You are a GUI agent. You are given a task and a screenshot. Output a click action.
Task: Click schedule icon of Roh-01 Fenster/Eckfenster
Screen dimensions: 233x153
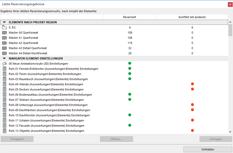point(5,69)
